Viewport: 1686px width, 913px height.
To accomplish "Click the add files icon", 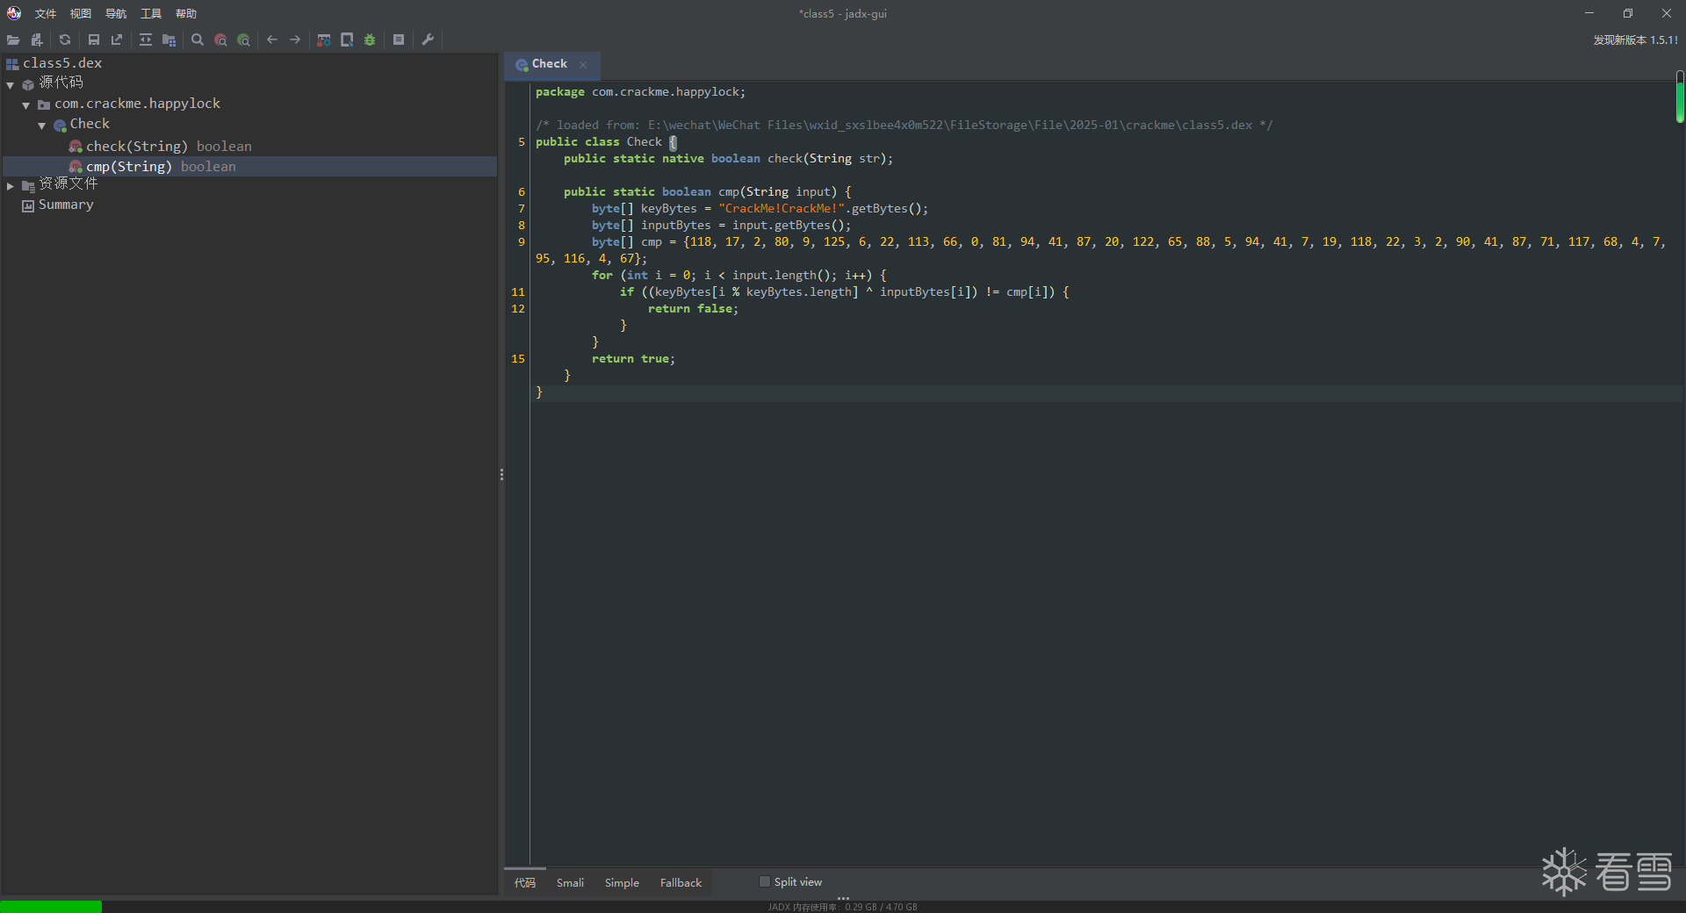I will pos(37,40).
